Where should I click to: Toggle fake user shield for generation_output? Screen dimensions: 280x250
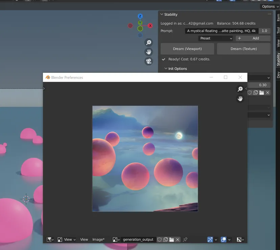(x=160, y=239)
